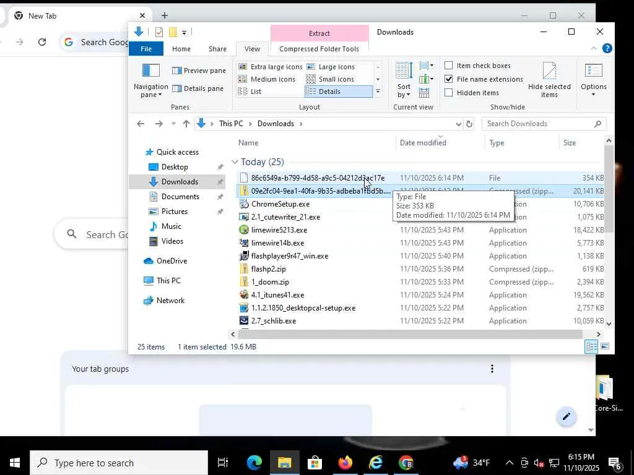Open the Group by dropdown icon
Image resolution: width=634 pixels, height=475 pixels.
point(426,66)
